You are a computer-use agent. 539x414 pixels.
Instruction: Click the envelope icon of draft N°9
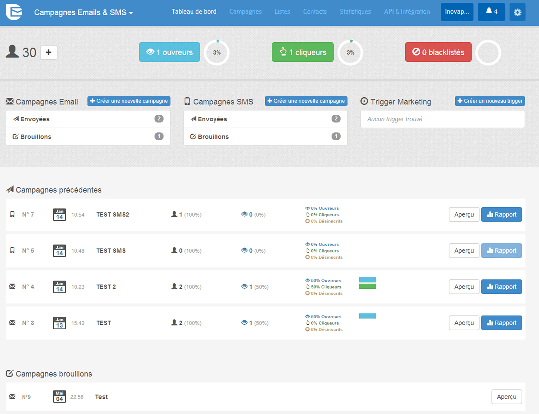(12, 396)
